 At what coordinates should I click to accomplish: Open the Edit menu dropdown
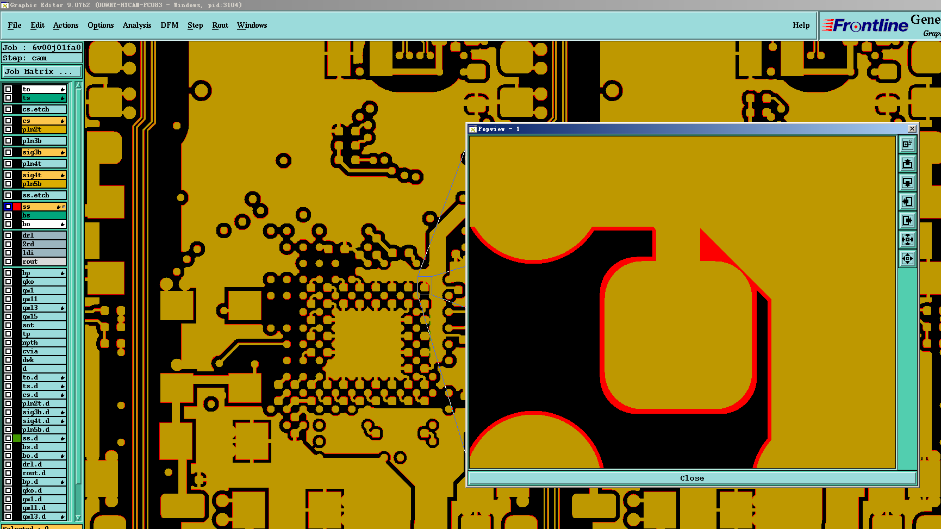pyautogui.click(x=38, y=25)
